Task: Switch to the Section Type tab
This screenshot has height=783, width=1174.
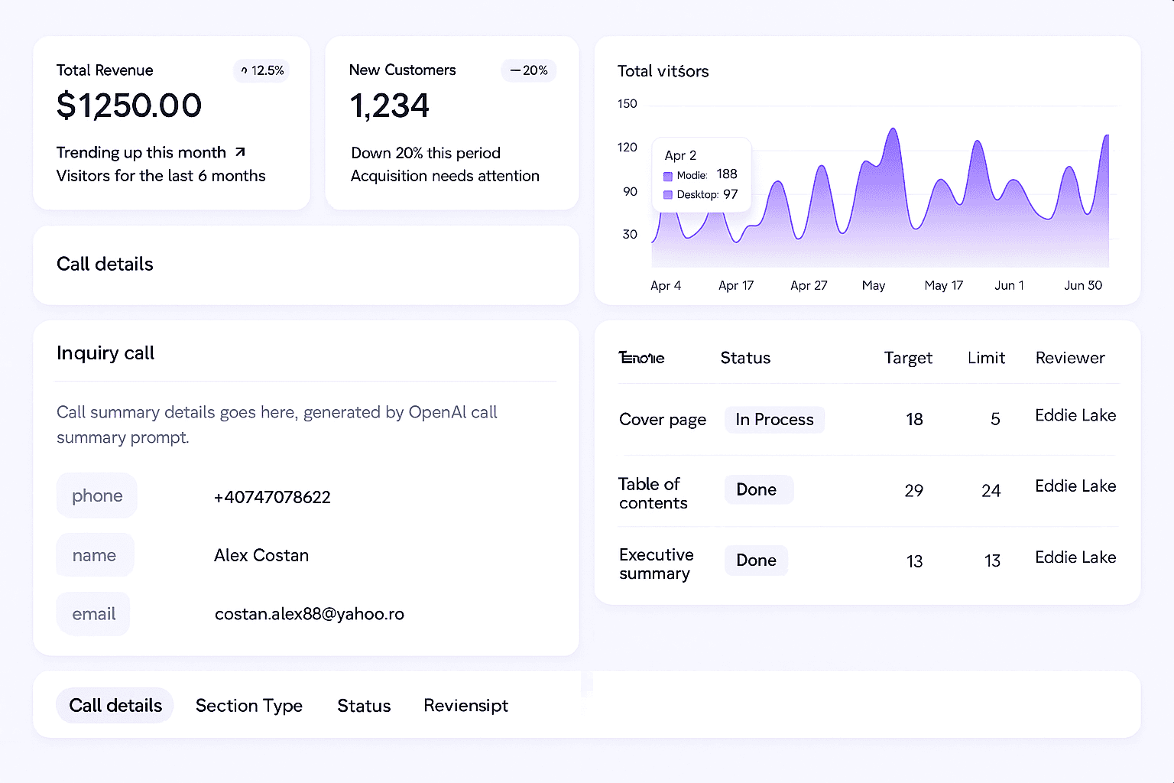Action: coord(249,705)
